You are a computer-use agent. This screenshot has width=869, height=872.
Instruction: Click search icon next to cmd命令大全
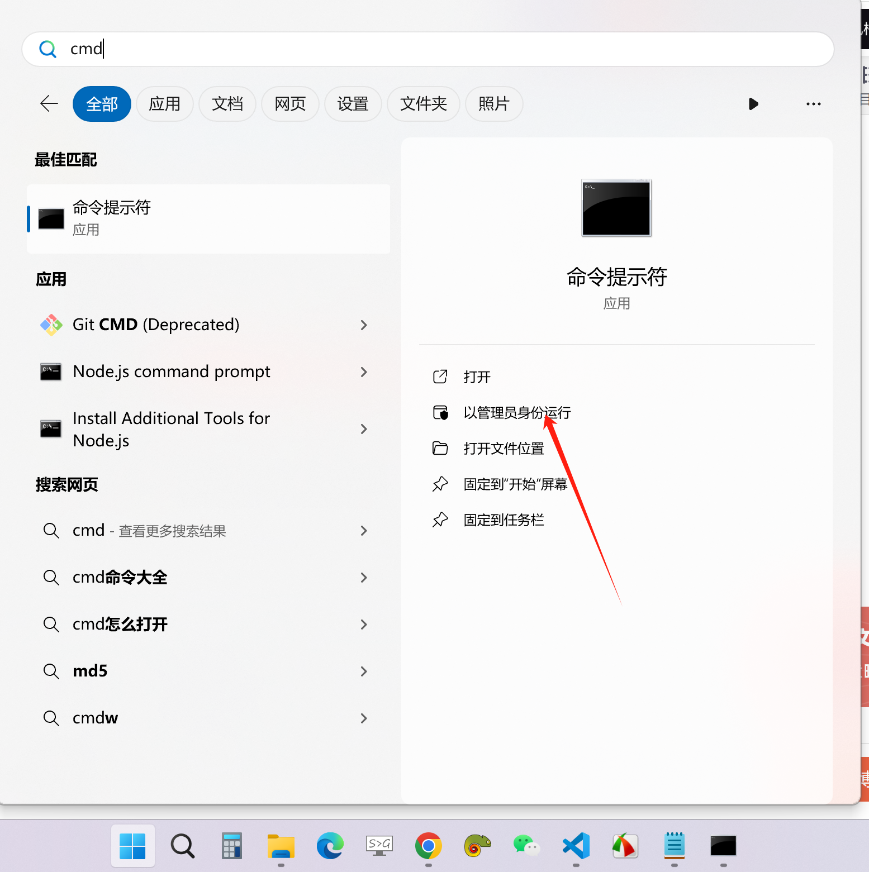[x=51, y=577]
